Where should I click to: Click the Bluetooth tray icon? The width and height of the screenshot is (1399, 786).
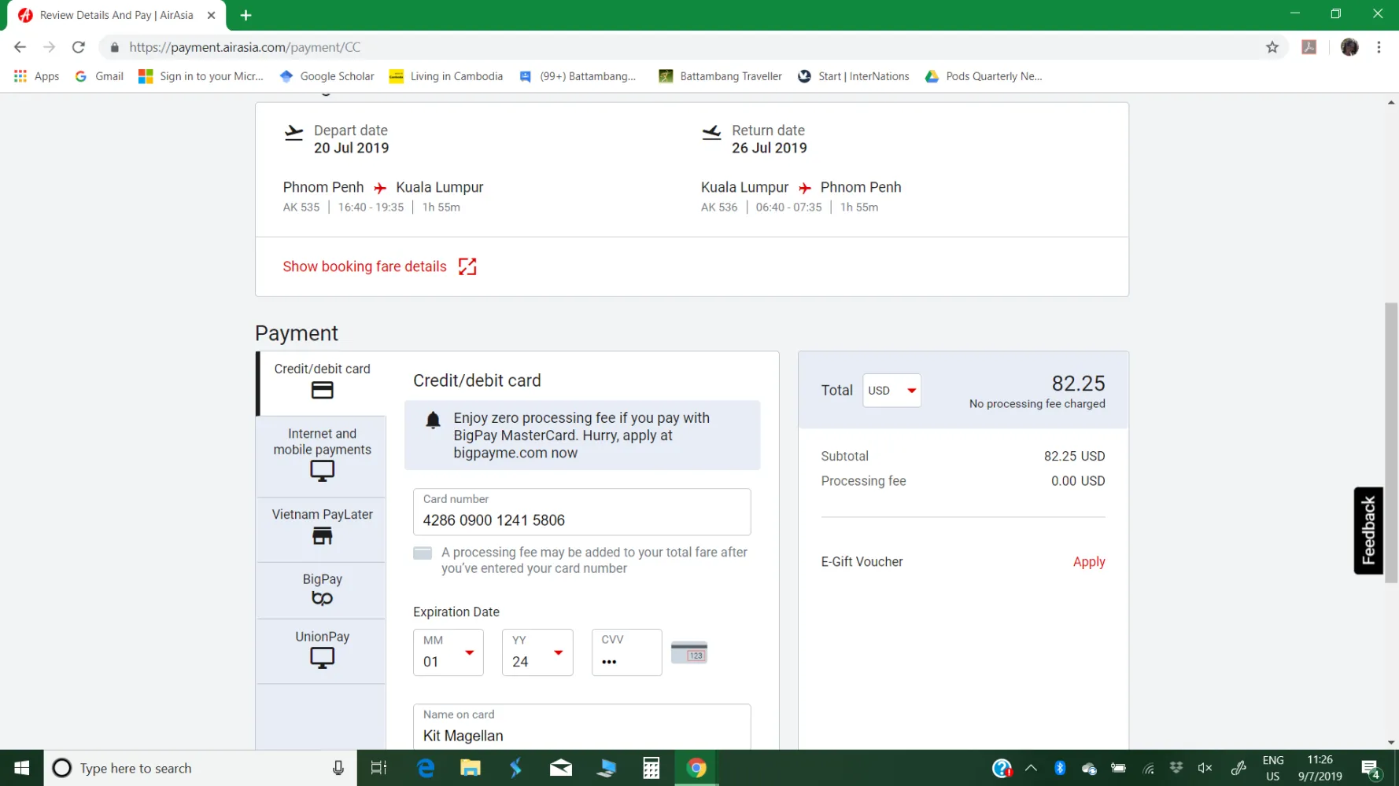point(1060,768)
